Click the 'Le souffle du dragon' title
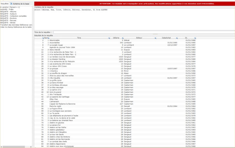The height and width of the screenshot is (148, 235). point(58,73)
